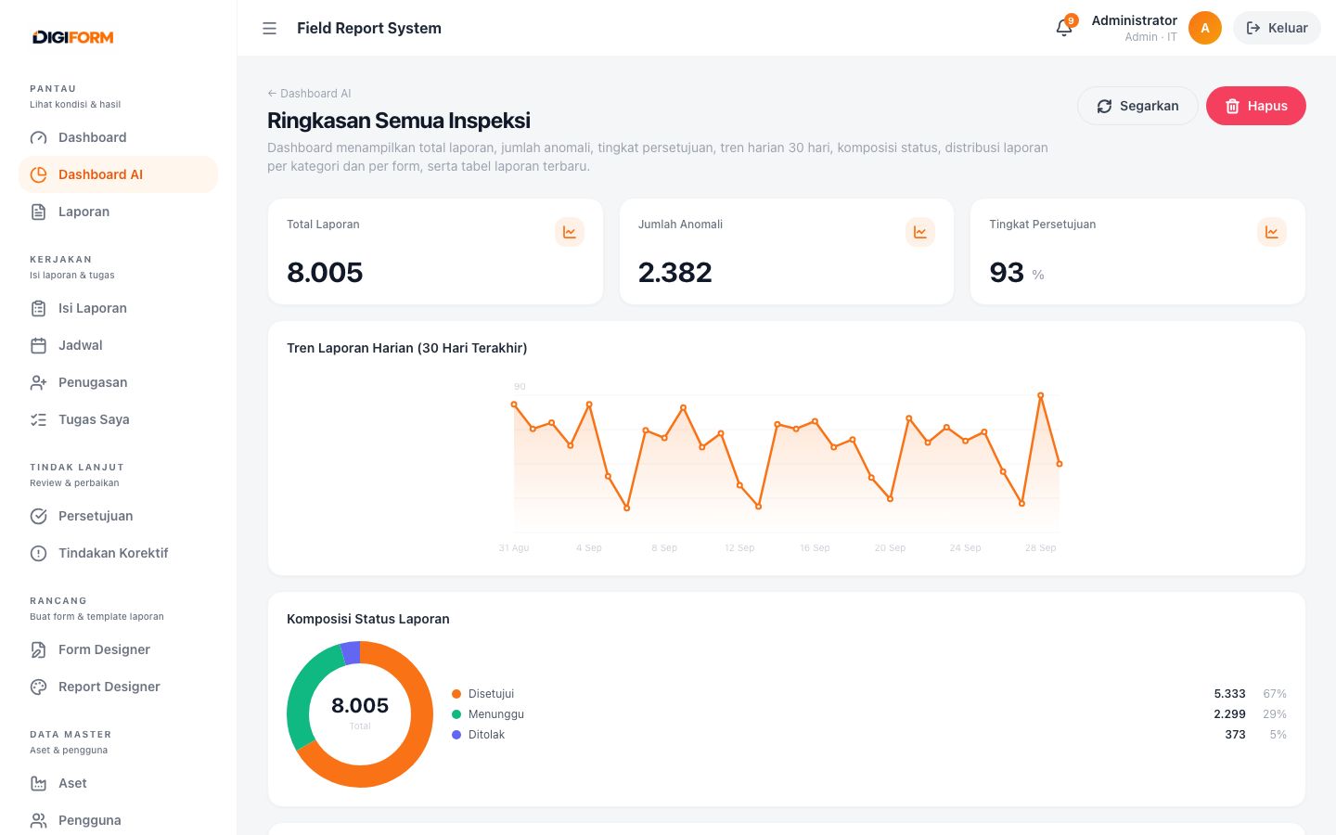Open the Persetujuan menu item

coord(118,516)
